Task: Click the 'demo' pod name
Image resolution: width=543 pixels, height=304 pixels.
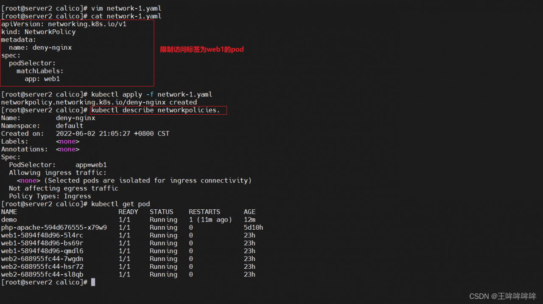Action: click(9, 220)
